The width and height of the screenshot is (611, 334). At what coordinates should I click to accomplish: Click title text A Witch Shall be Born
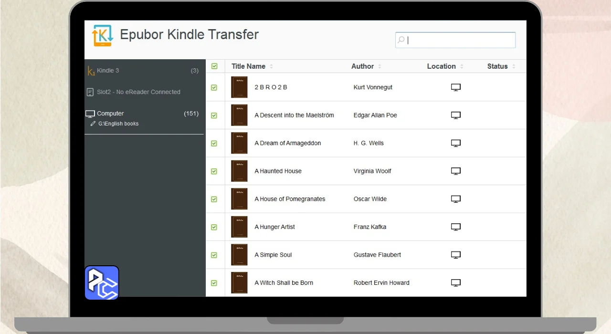tap(284, 283)
